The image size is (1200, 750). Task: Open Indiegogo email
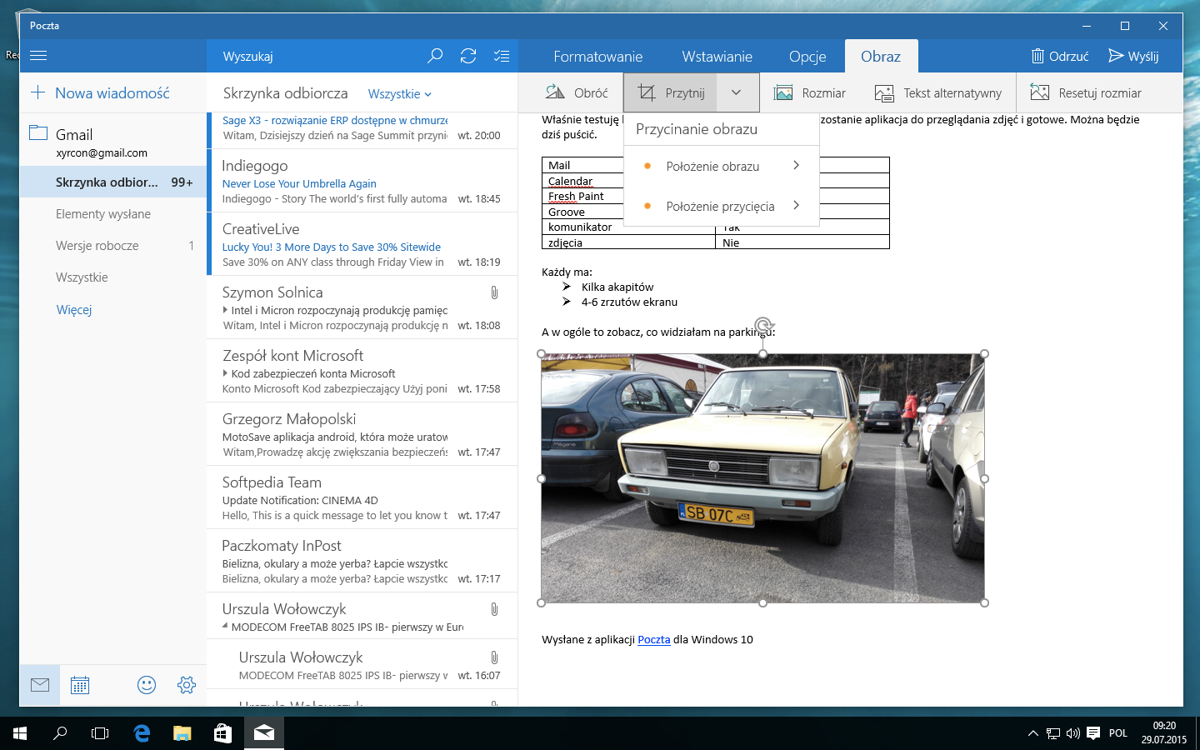click(362, 181)
